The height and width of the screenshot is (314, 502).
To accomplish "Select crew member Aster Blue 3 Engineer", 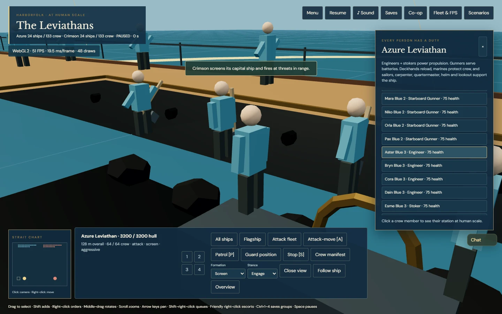I will [434, 152].
